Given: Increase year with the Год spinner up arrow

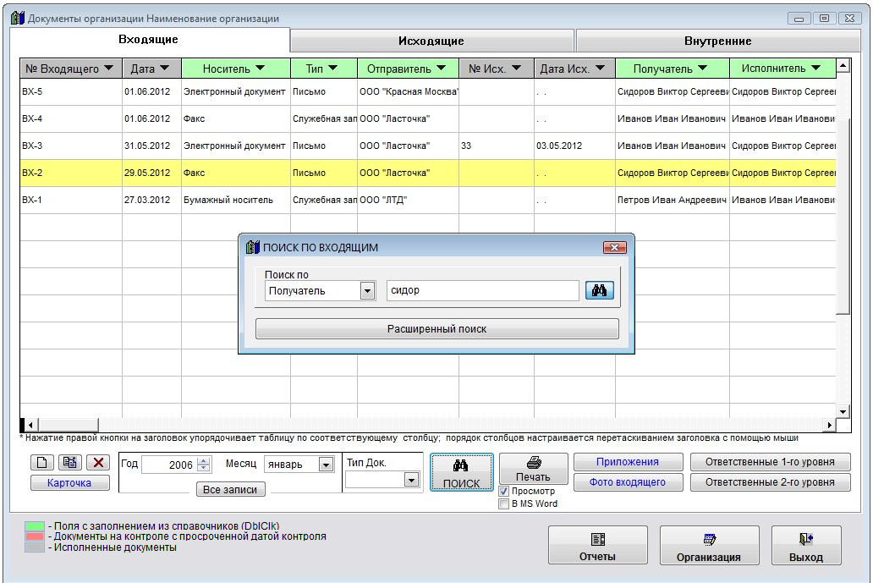Looking at the screenshot, I should pos(203,460).
